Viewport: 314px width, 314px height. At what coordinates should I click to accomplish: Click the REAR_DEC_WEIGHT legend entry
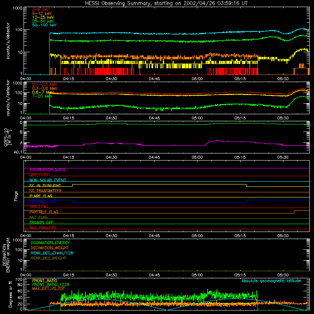[x=48, y=258]
